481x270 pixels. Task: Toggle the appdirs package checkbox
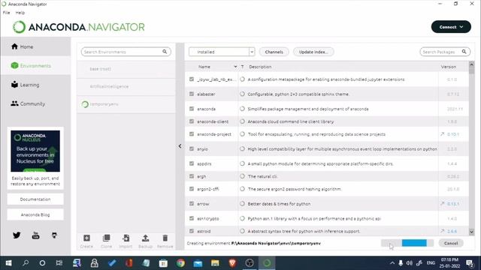click(192, 163)
